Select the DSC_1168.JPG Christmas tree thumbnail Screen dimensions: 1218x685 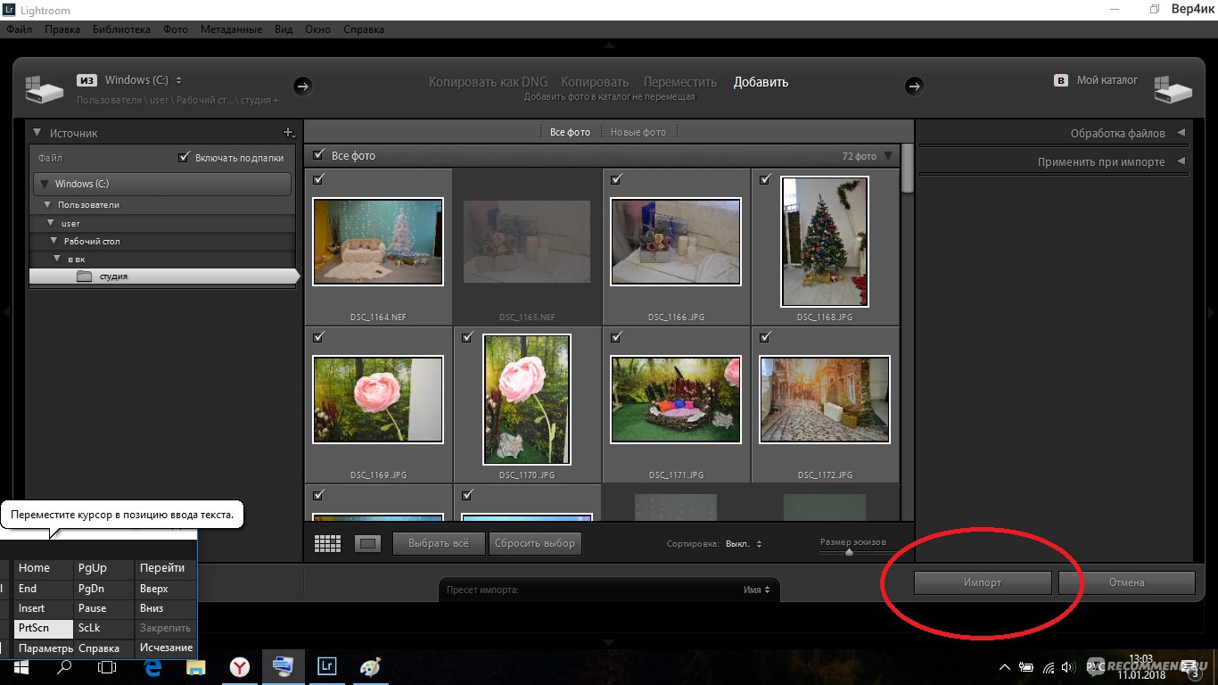tap(825, 241)
